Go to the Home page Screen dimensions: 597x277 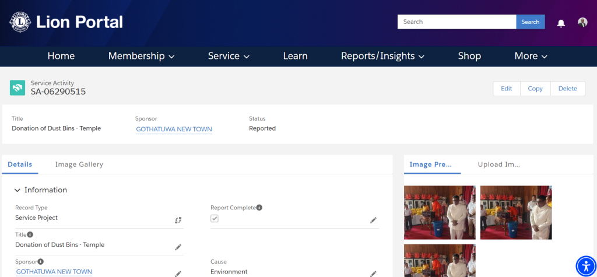click(61, 56)
